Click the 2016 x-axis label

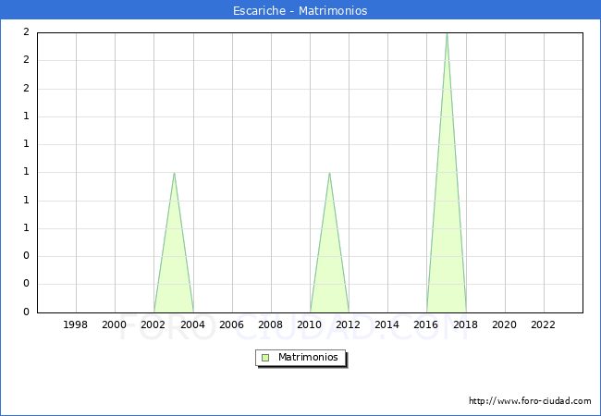pos(426,324)
